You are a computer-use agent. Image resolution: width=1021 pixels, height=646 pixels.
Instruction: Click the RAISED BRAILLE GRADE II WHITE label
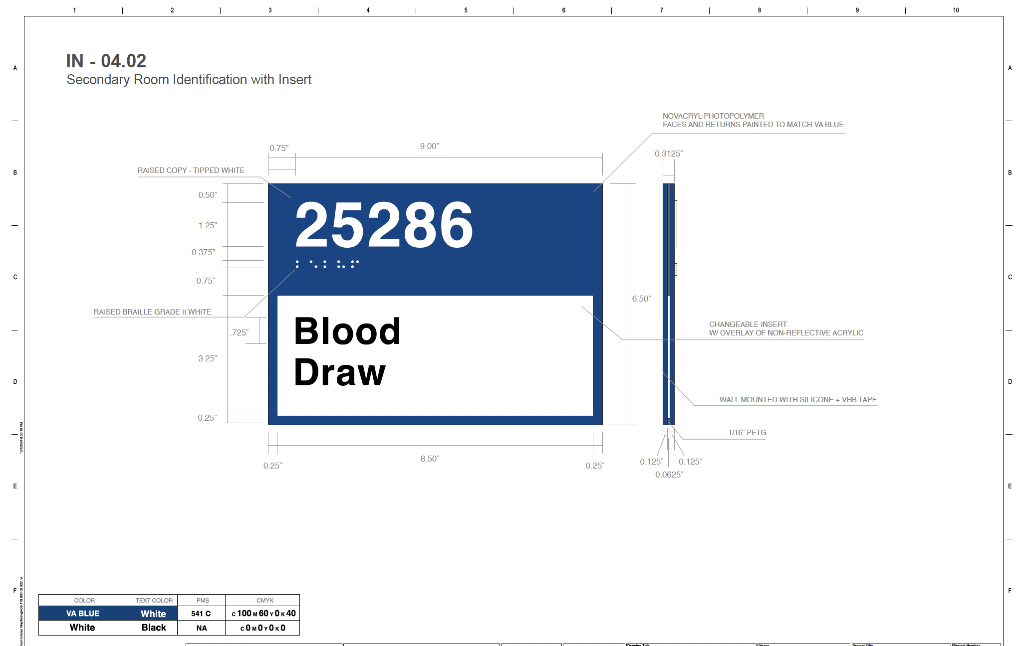tap(152, 312)
